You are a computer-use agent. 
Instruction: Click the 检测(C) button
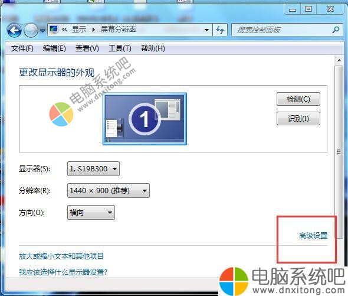(x=298, y=99)
